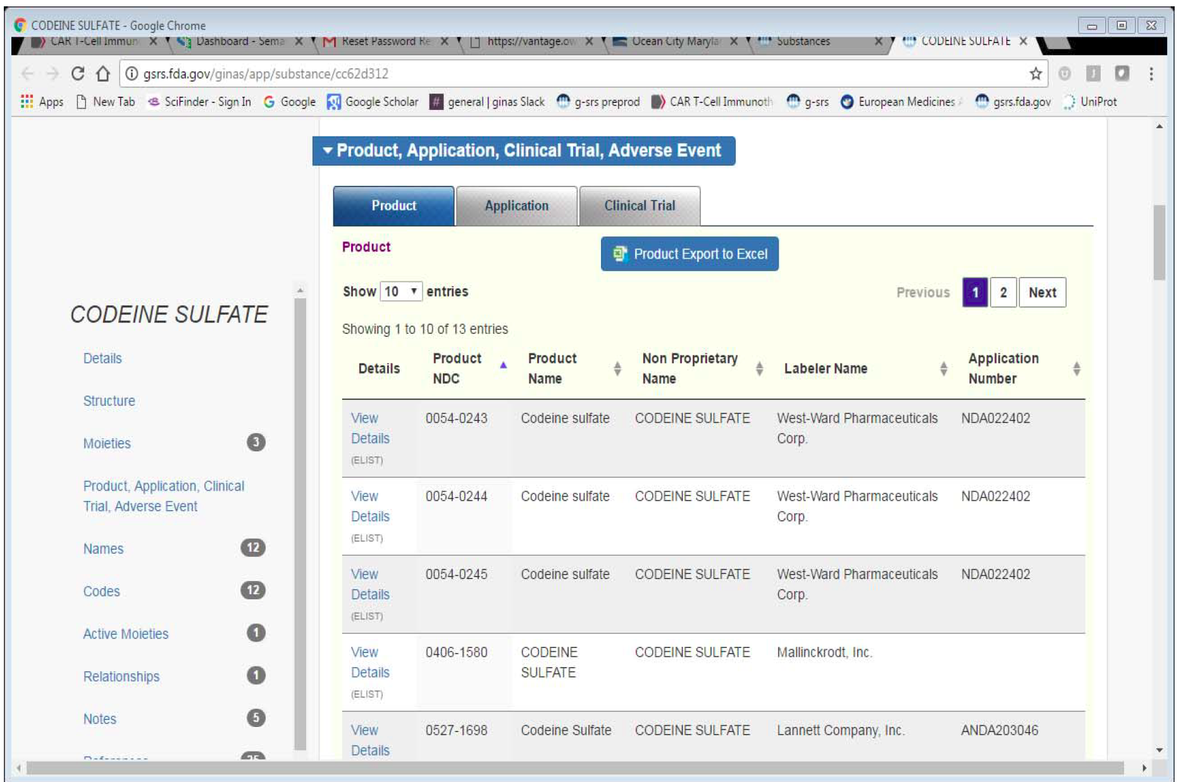
Task: Jump to Codes section in sidebar
Action: [x=101, y=591]
